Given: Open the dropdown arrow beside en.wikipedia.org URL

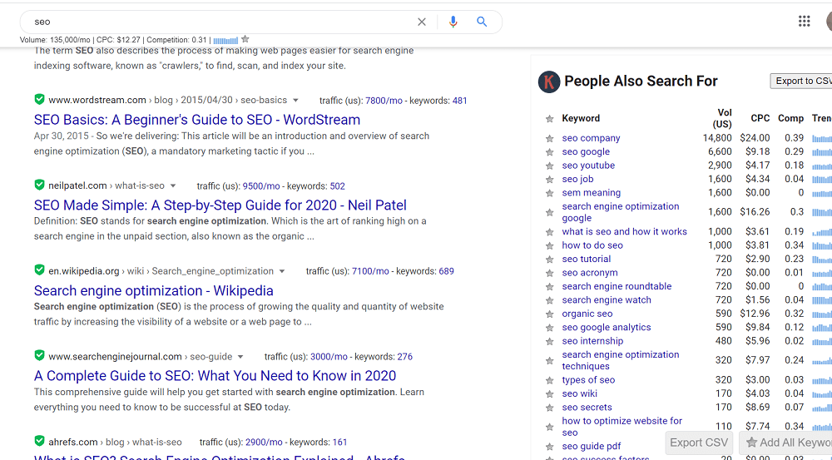Looking at the screenshot, I should pyautogui.click(x=282, y=271).
